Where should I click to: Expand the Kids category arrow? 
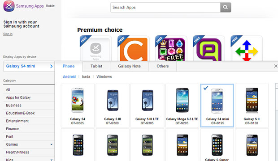coord(52,160)
